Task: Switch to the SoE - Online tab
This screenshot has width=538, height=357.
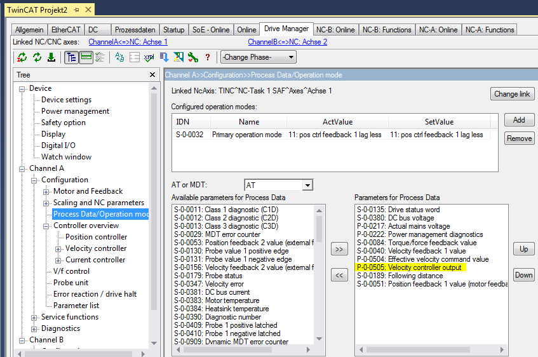Action: tap(211, 30)
